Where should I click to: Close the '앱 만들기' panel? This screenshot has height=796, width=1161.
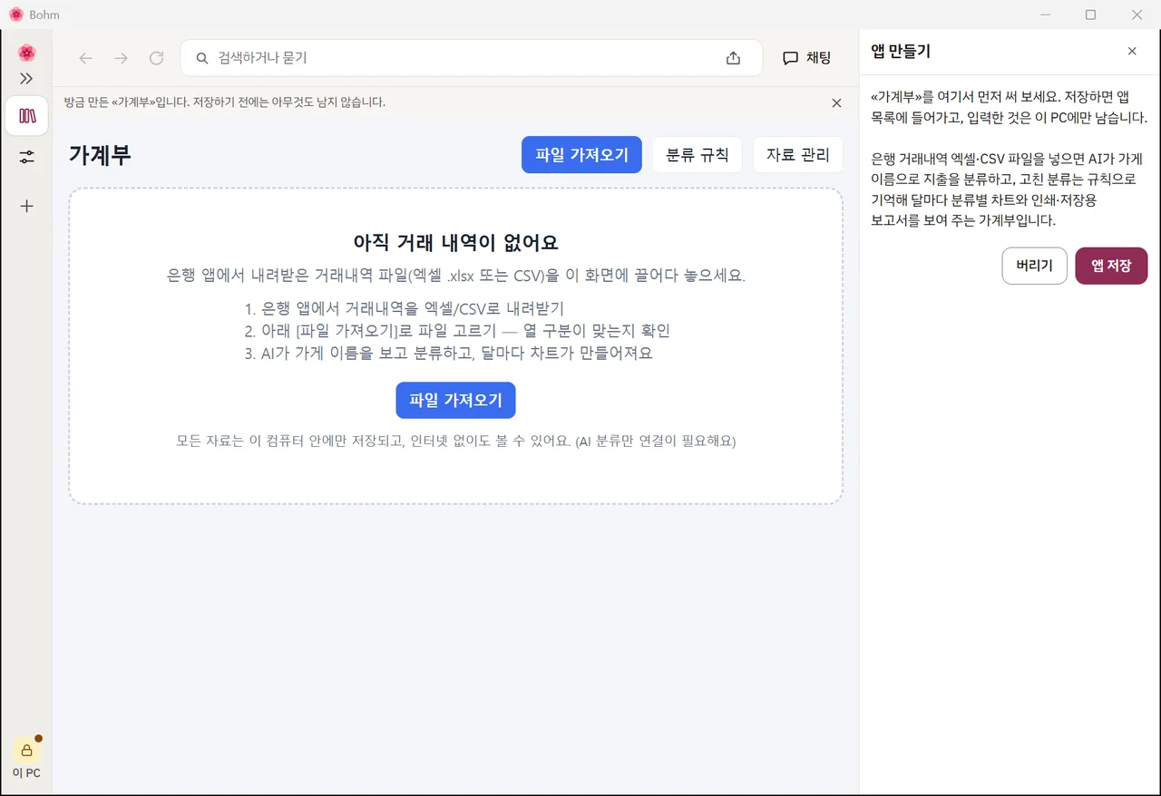click(x=1132, y=52)
